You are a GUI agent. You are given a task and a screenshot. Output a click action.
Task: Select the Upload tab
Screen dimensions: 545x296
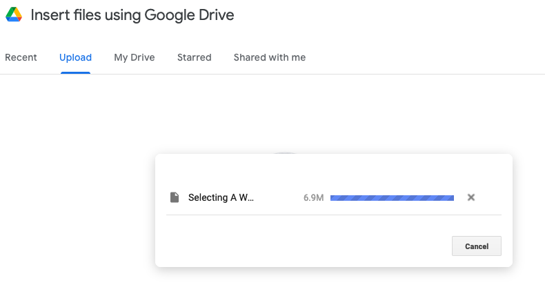[x=75, y=58]
